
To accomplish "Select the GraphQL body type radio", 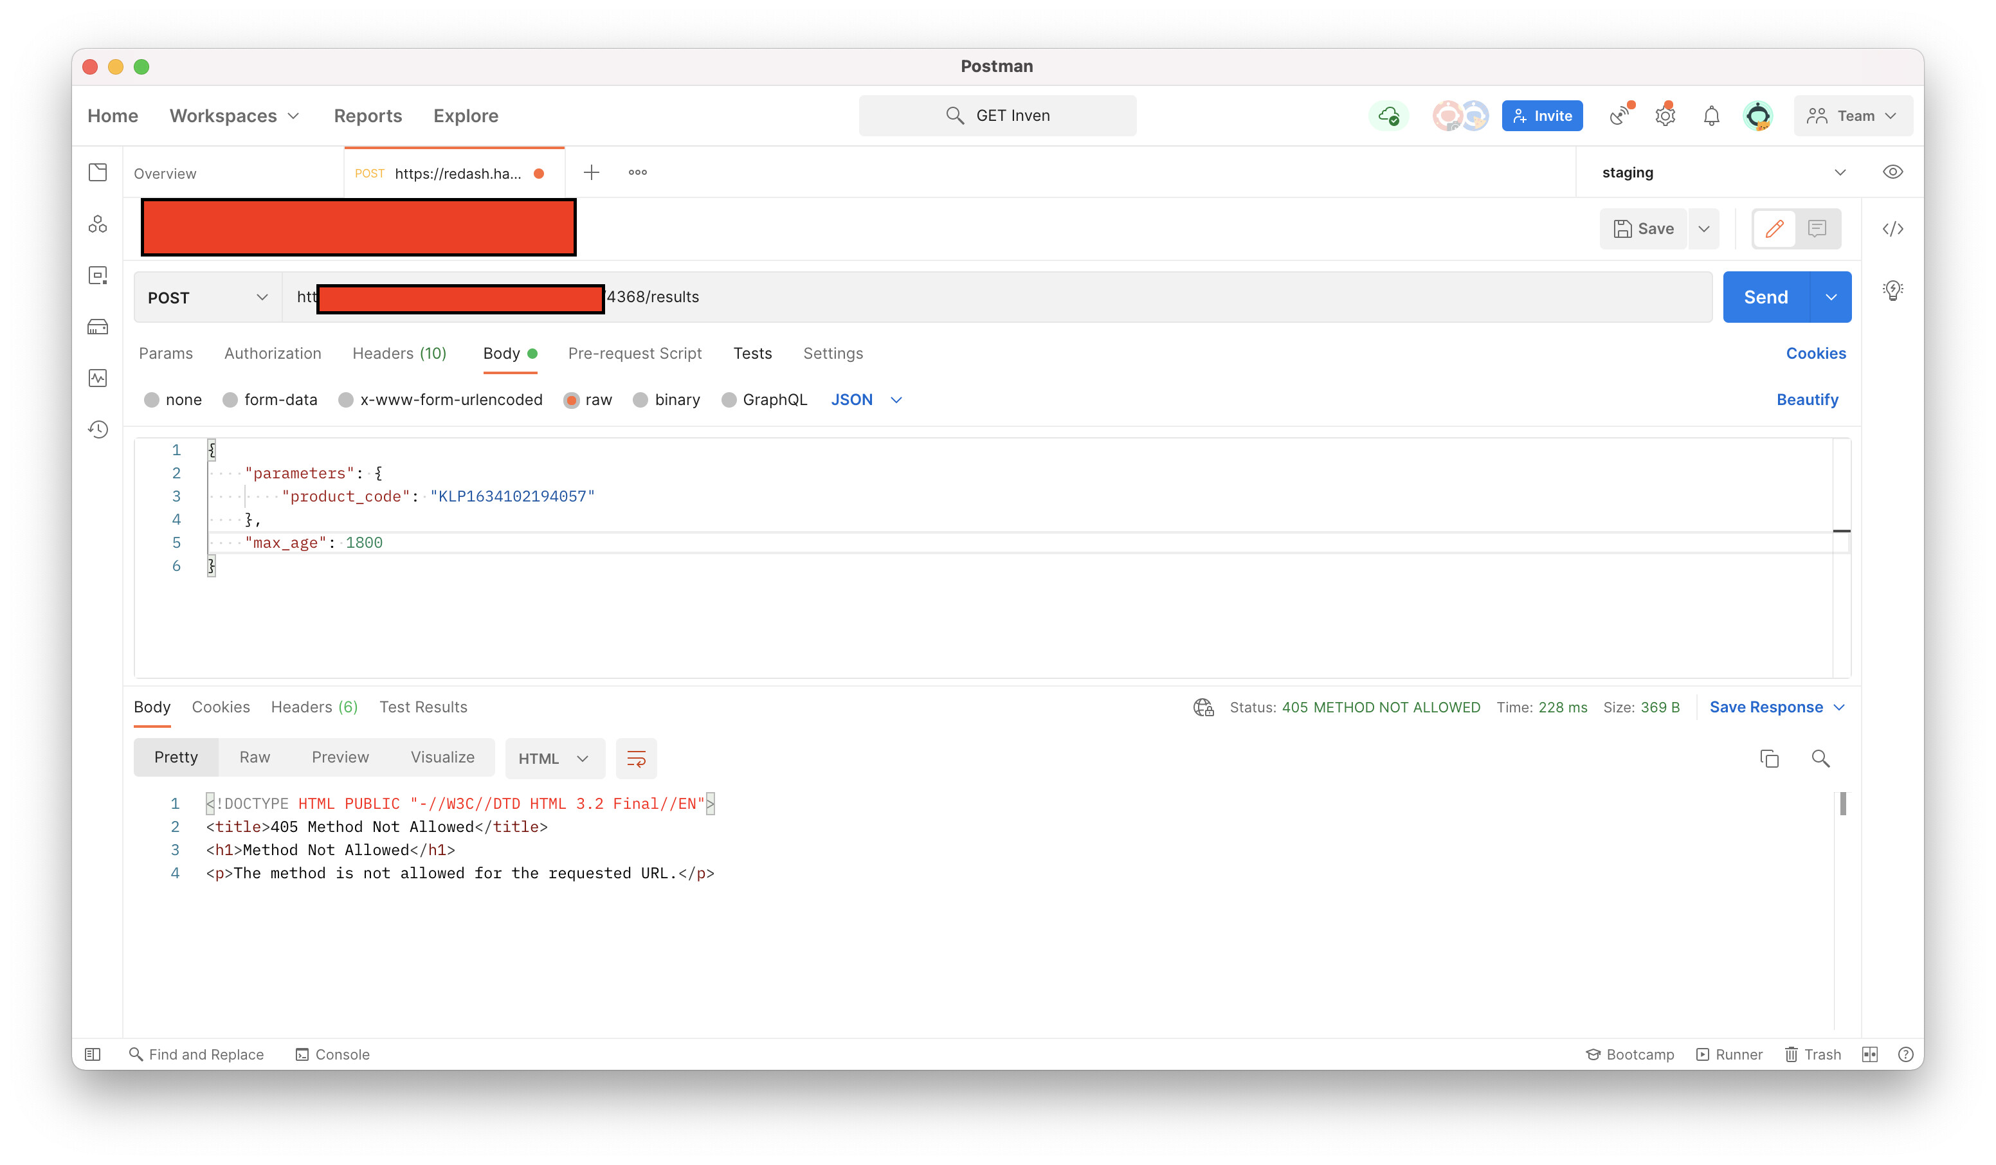I will (x=729, y=400).
